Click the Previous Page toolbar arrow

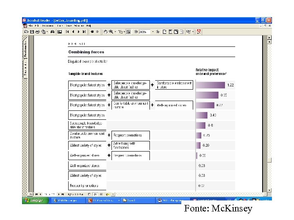coord(73,32)
